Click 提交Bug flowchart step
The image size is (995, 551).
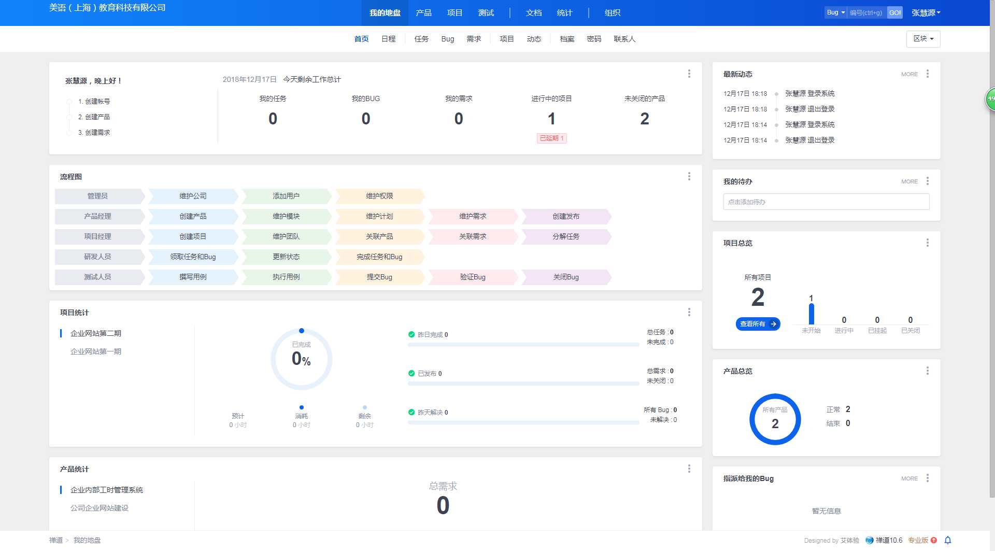click(x=379, y=277)
